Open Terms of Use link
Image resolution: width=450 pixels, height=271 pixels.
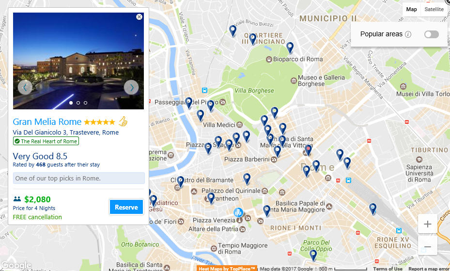388,269
